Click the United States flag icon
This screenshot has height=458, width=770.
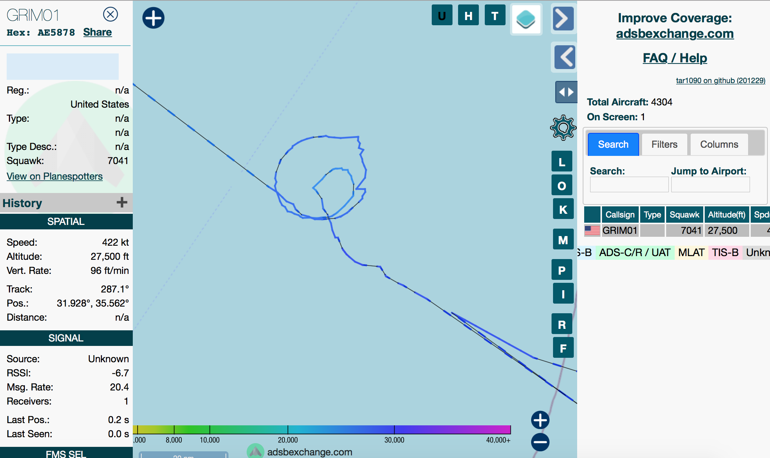[x=592, y=230]
